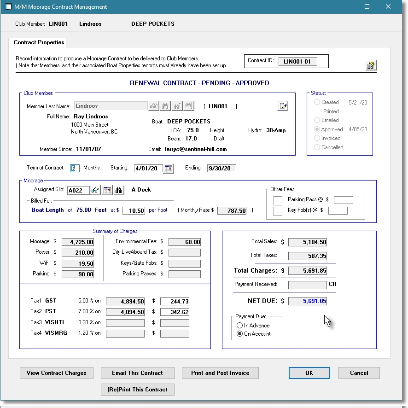The height and width of the screenshot is (408, 408).
Task: Click the slip calendar grid icon beside Assigned Slip
Action: pos(107,190)
